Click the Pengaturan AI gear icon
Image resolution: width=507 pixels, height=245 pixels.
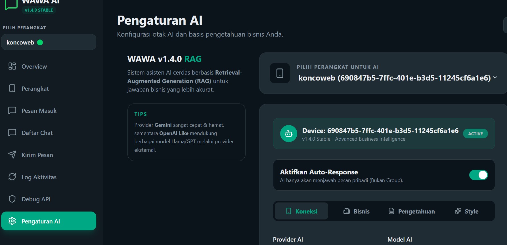pyautogui.click(x=12, y=221)
